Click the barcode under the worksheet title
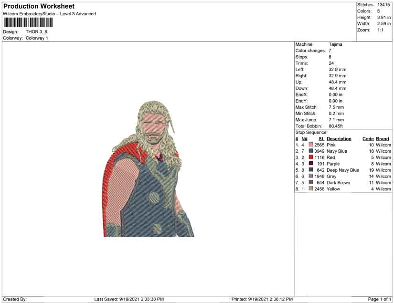Screen dimensions: 394x303 point(28,22)
